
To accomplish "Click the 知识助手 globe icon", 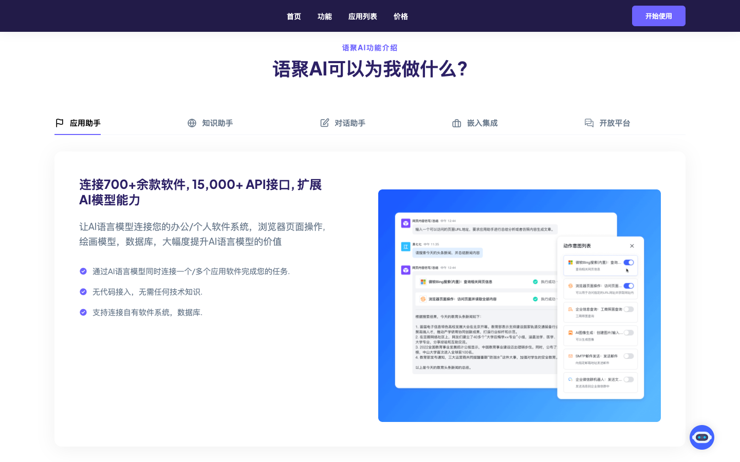I will tap(192, 123).
